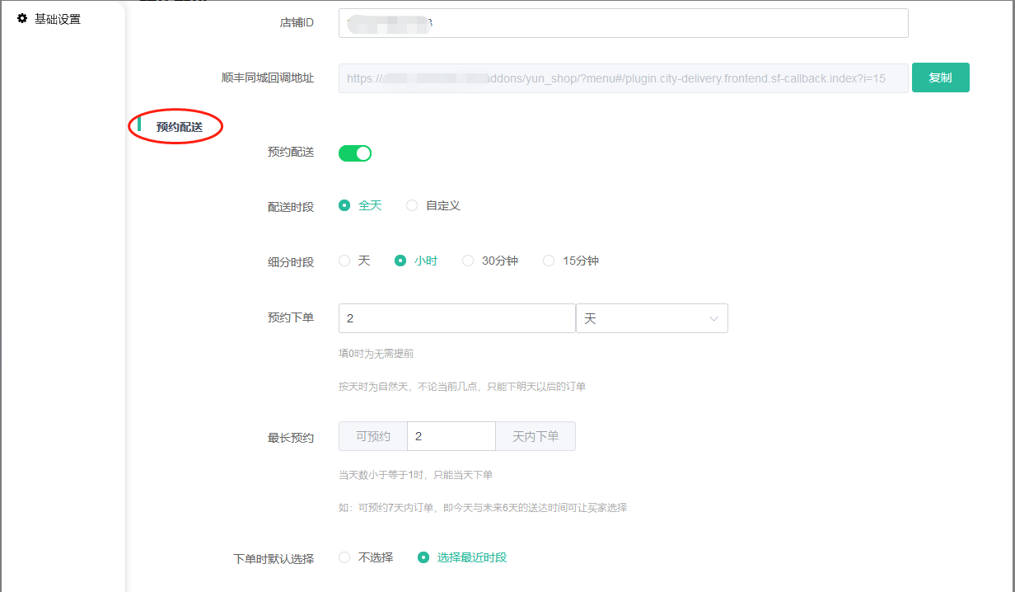The width and height of the screenshot is (1015, 592).
Task: Click the 可预约 prefix label in 最长预约
Action: [x=373, y=436]
